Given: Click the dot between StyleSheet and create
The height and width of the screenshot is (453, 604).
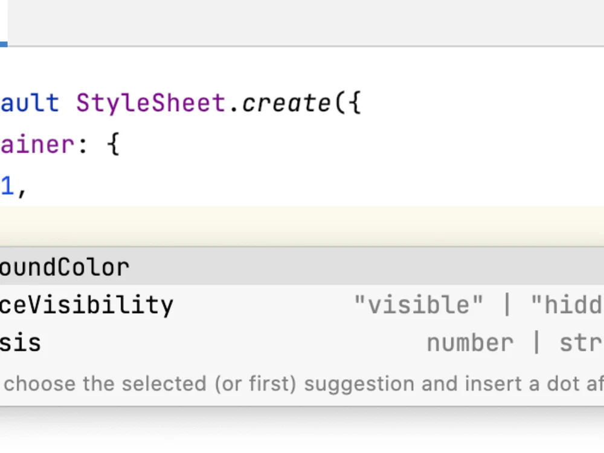Looking at the screenshot, I should (x=234, y=110).
